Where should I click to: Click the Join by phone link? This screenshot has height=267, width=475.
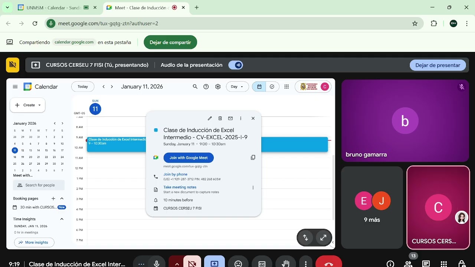(175, 174)
